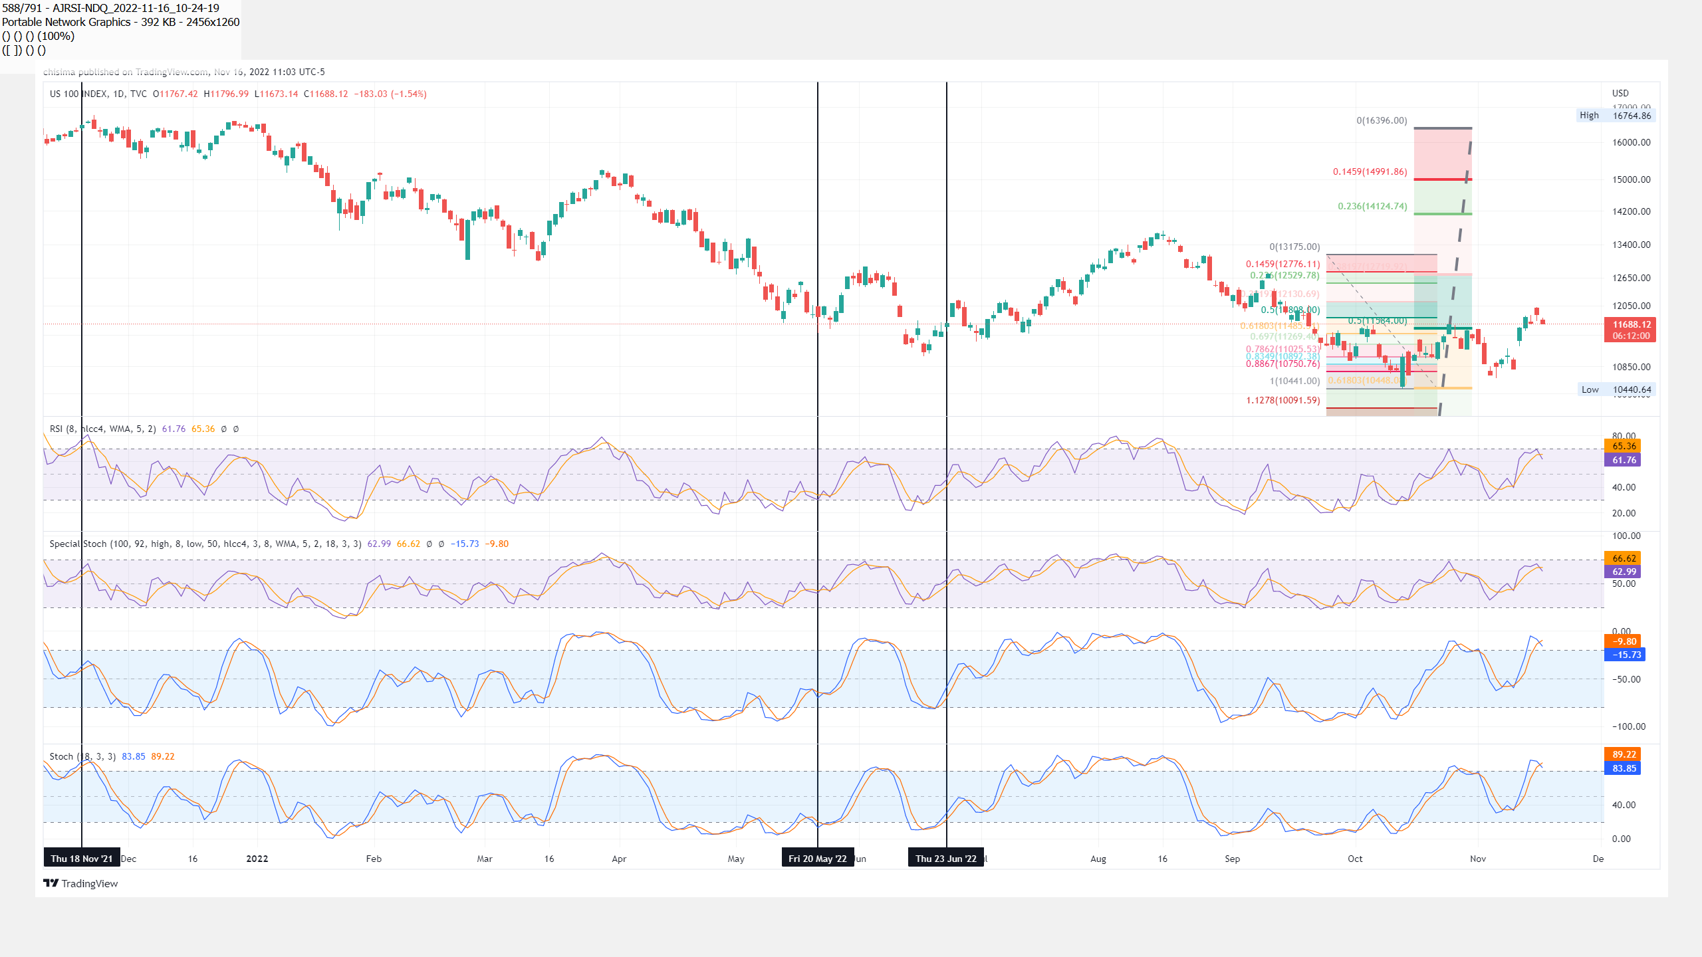1702x957 pixels.
Task: Click the purple RSI value tag 61.76
Action: click(1624, 460)
